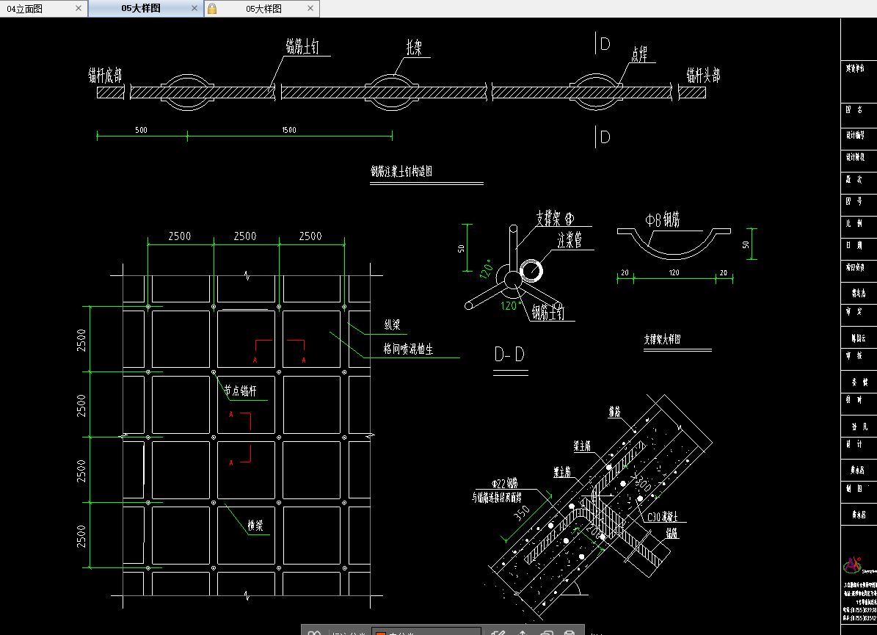Image resolution: width=877 pixels, height=635 pixels.
Task: Select the grouting pipe circle in D-D section
Action: (531, 271)
